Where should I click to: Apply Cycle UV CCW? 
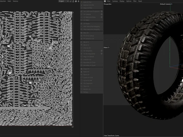(91, 78)
